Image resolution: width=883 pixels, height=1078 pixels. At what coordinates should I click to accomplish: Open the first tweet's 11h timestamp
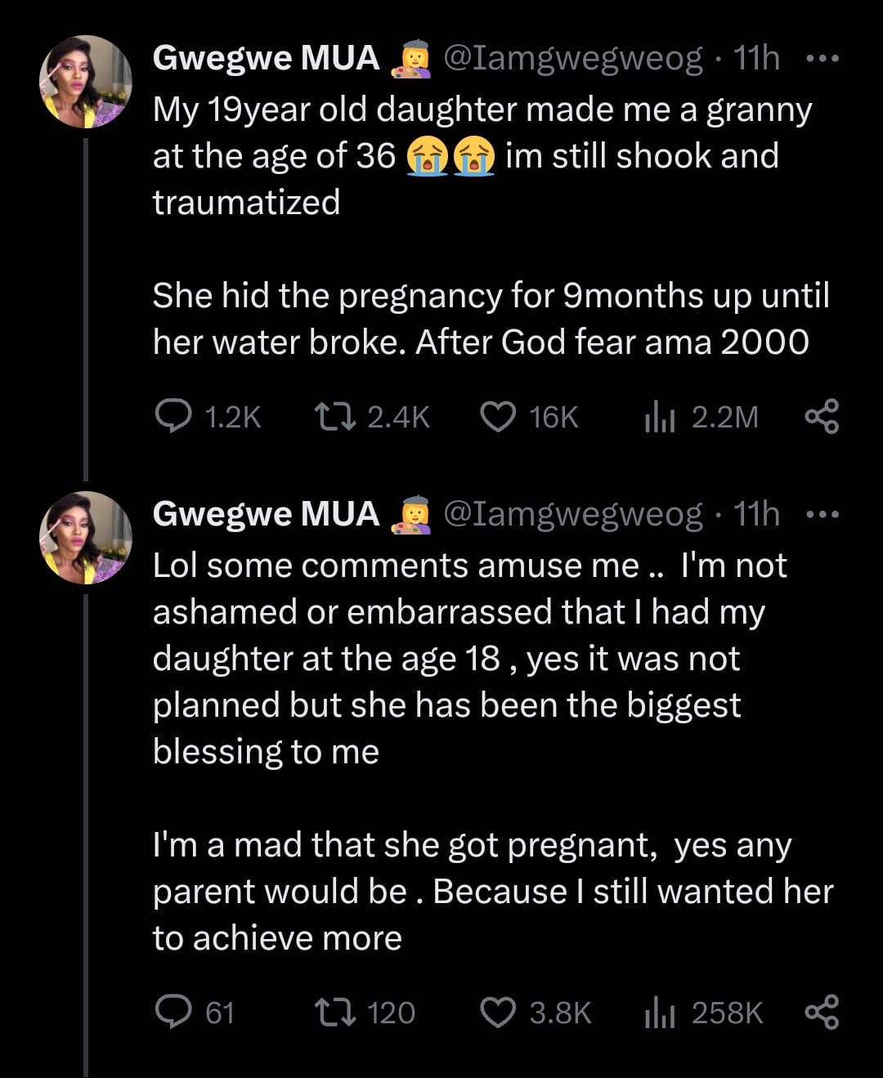(x=756, y=59)
